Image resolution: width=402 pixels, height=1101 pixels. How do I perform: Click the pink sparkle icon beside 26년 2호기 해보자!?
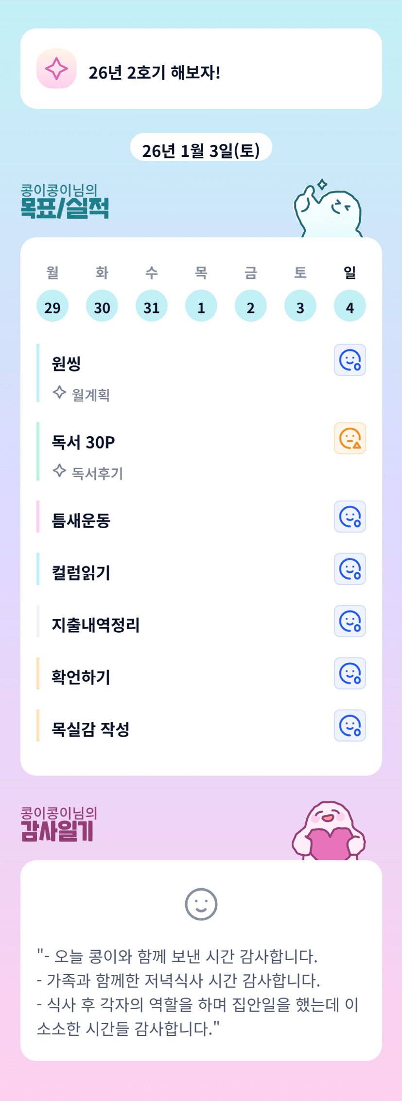[56, 69]
